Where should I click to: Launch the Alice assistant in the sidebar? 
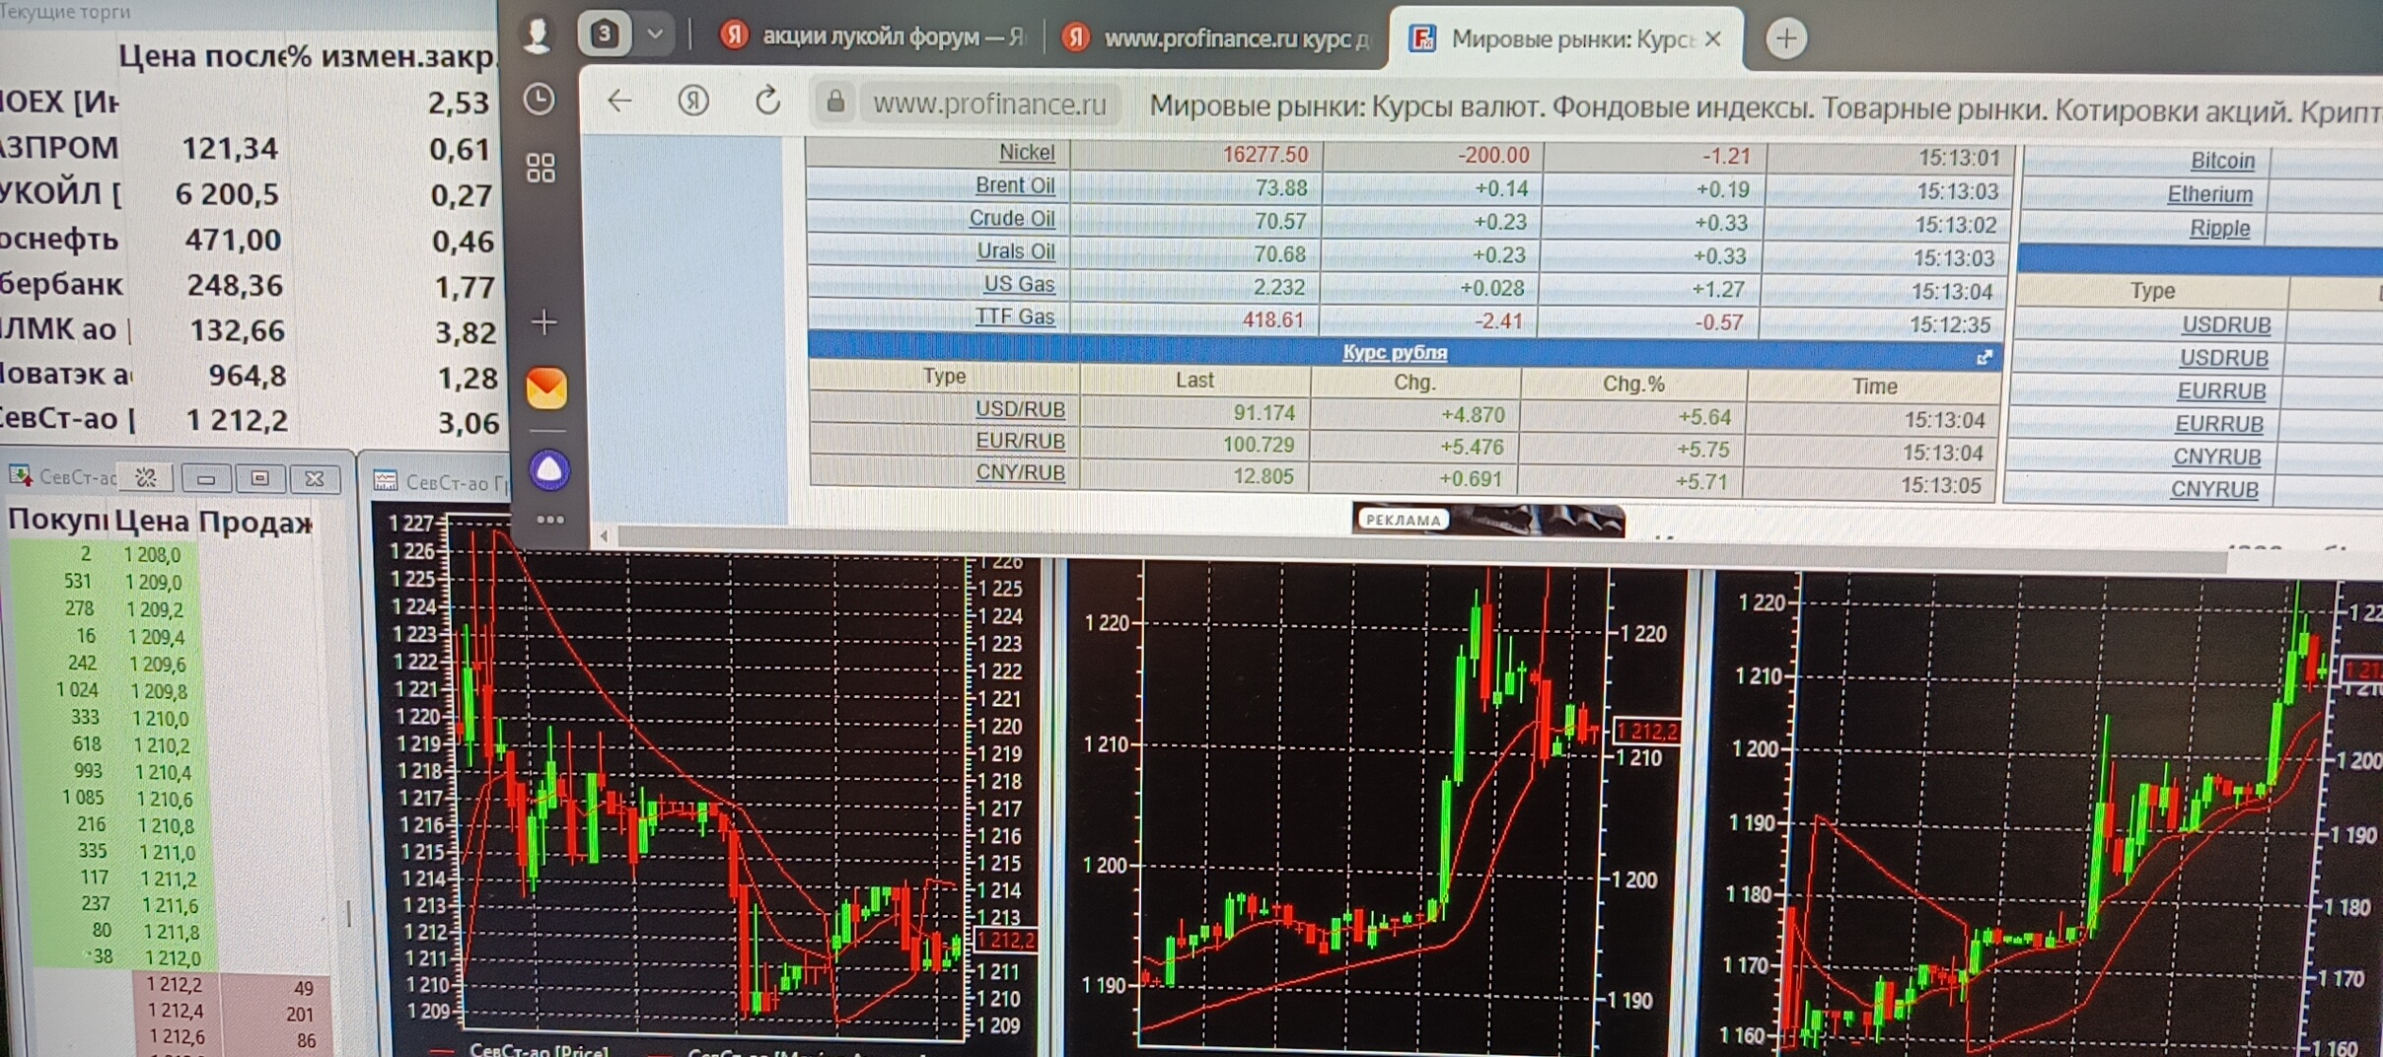point(549,470)
